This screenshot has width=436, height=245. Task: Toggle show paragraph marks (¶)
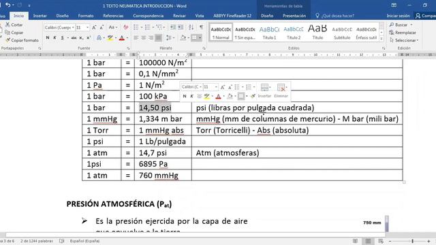(201, 27)
